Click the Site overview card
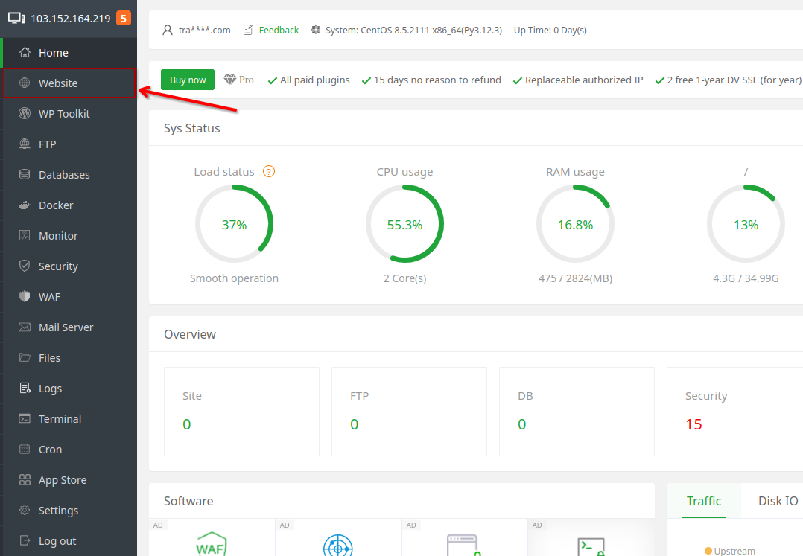 pos(241,411)
